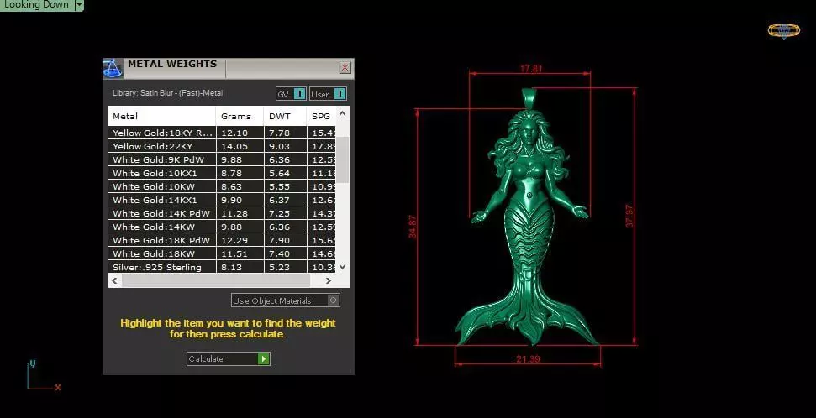Select the Yellow Gold:18KY R... row
816x418 pixels.
pyautogui.click(x=222, y=133)
